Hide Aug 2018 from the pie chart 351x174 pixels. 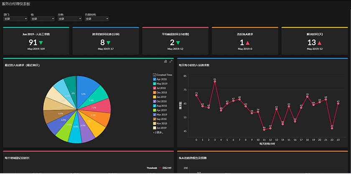pos(155,106)
